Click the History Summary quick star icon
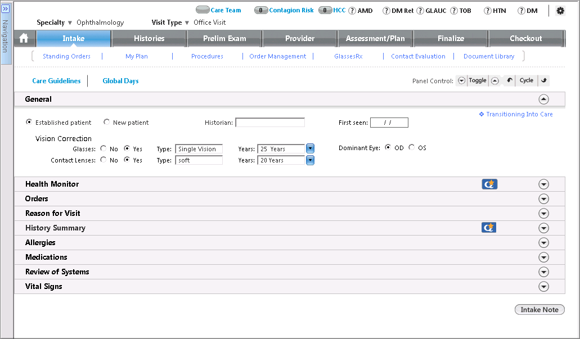This screenshot has width=580, height=339. 489,228
